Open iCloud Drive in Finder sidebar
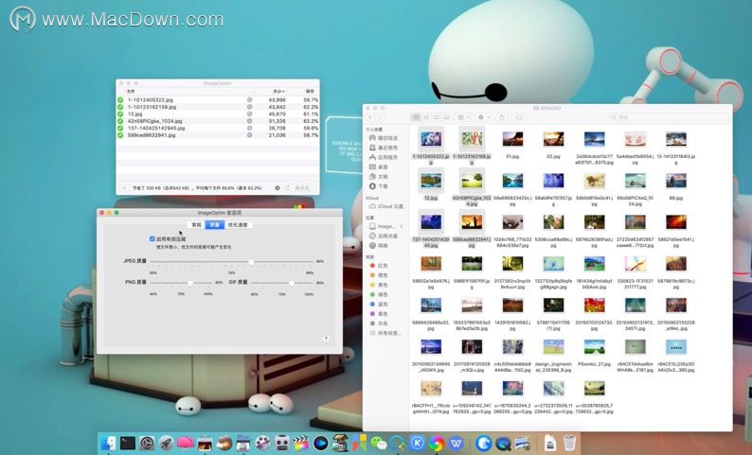Screen dimensions: 752x455 [386, 206]
